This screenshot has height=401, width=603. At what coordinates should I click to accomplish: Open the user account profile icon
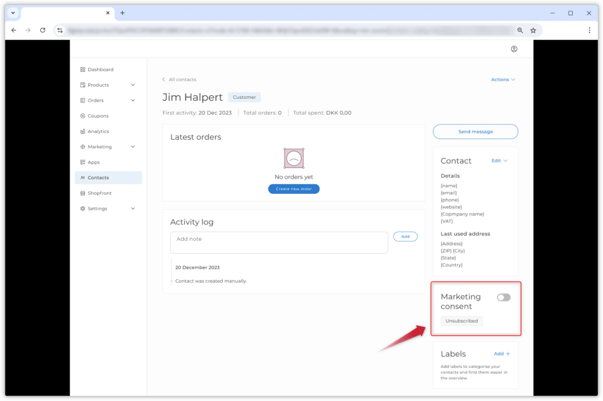point(514,49)
